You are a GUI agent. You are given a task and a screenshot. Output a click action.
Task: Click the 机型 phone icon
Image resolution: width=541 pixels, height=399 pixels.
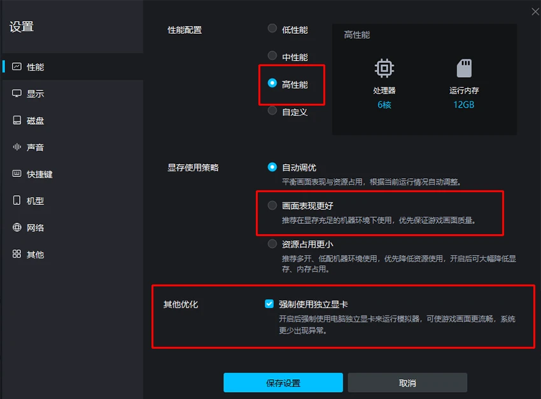(17, 200)
